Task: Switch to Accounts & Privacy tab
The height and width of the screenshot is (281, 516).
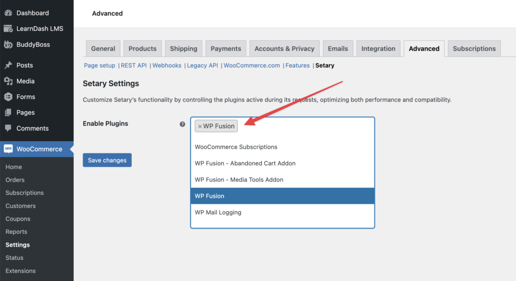Action: [x=284, y=48]
